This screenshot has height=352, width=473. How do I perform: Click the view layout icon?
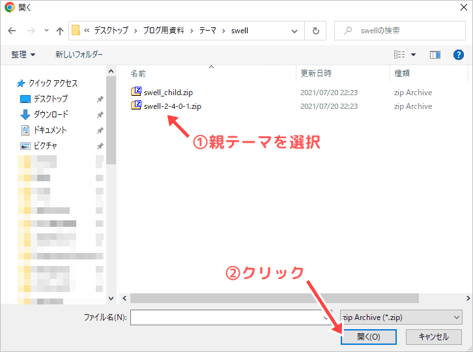coord(399,55)
